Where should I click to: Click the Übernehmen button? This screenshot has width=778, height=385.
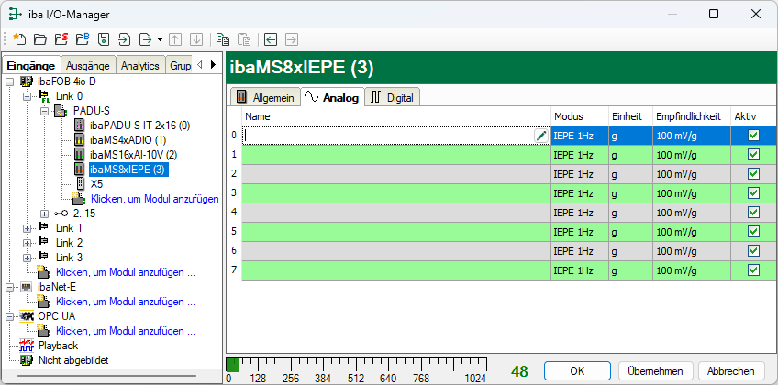(x=657, y=370)
